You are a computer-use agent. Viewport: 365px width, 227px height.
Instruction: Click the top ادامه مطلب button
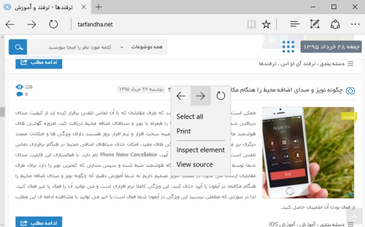tap(39, 63)
